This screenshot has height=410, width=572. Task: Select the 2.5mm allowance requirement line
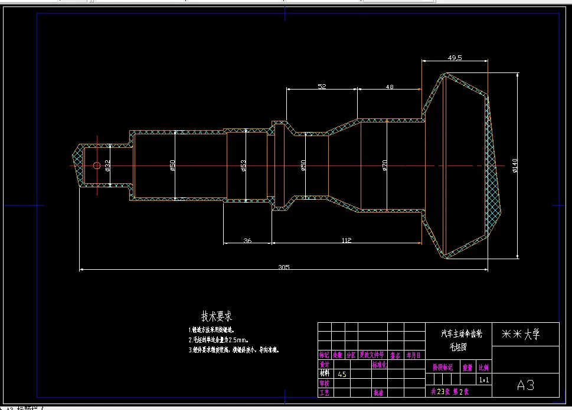(x=218, y=340)
